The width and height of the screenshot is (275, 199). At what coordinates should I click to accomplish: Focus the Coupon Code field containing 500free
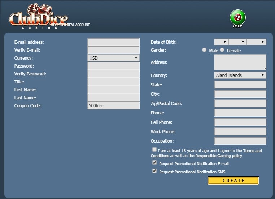pos(113,105)
